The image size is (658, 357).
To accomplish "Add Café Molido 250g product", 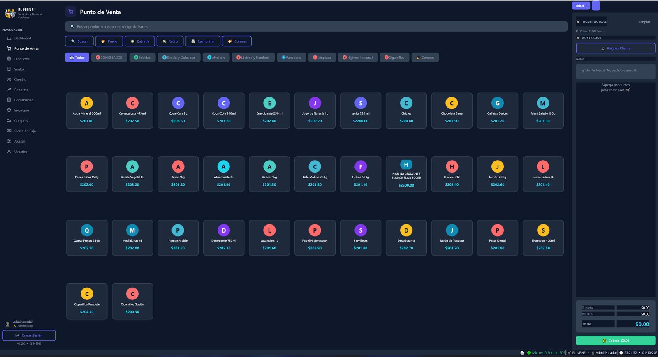I will click(315, 174).
